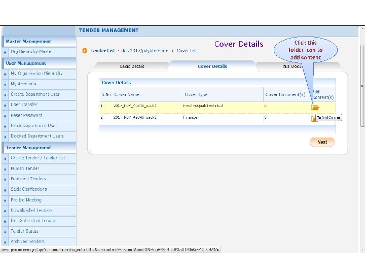The image size is (365, 274).
Task: Check Tender Status page
Action: click(x=24, y=231)
